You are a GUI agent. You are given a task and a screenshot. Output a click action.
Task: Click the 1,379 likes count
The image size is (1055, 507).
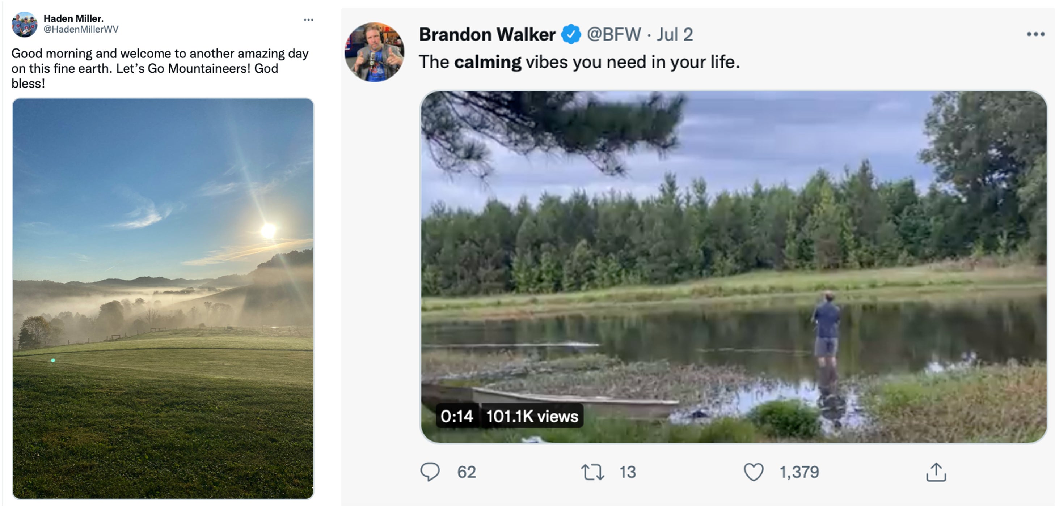click(x=799, y=472)
